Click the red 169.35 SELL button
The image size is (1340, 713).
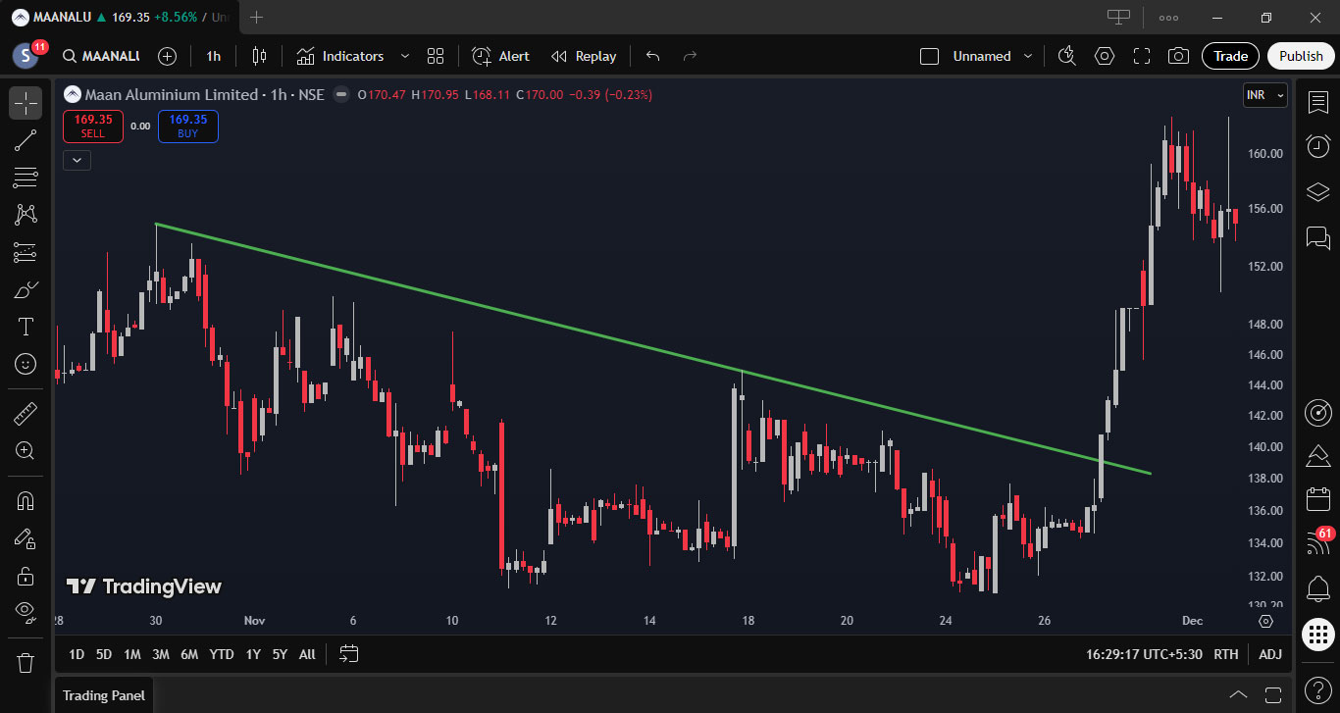click(x=93, y=126)
